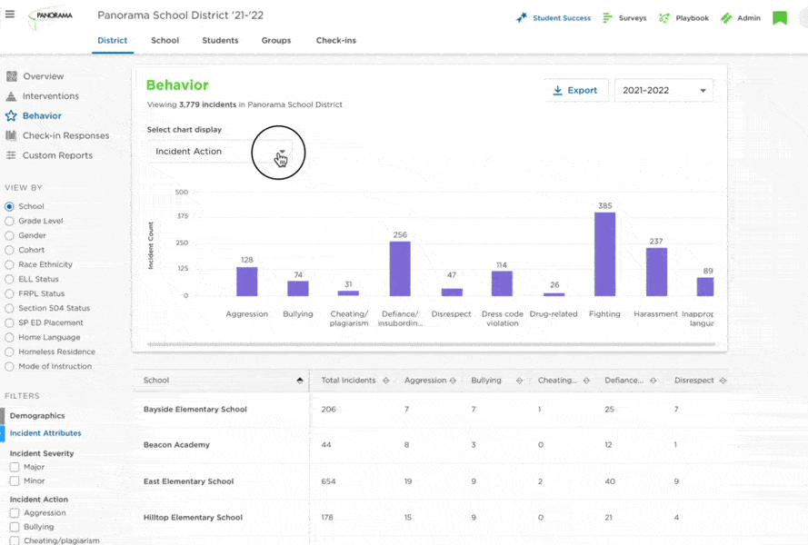
Task: Select the Grade Level radio button
Action: click(9, 221)
